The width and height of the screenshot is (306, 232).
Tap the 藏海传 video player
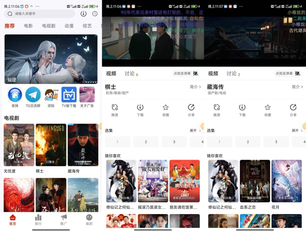click(255, 38)
